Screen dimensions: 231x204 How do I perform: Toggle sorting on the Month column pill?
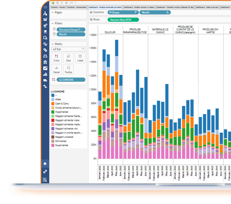click(x=167, y=12)
